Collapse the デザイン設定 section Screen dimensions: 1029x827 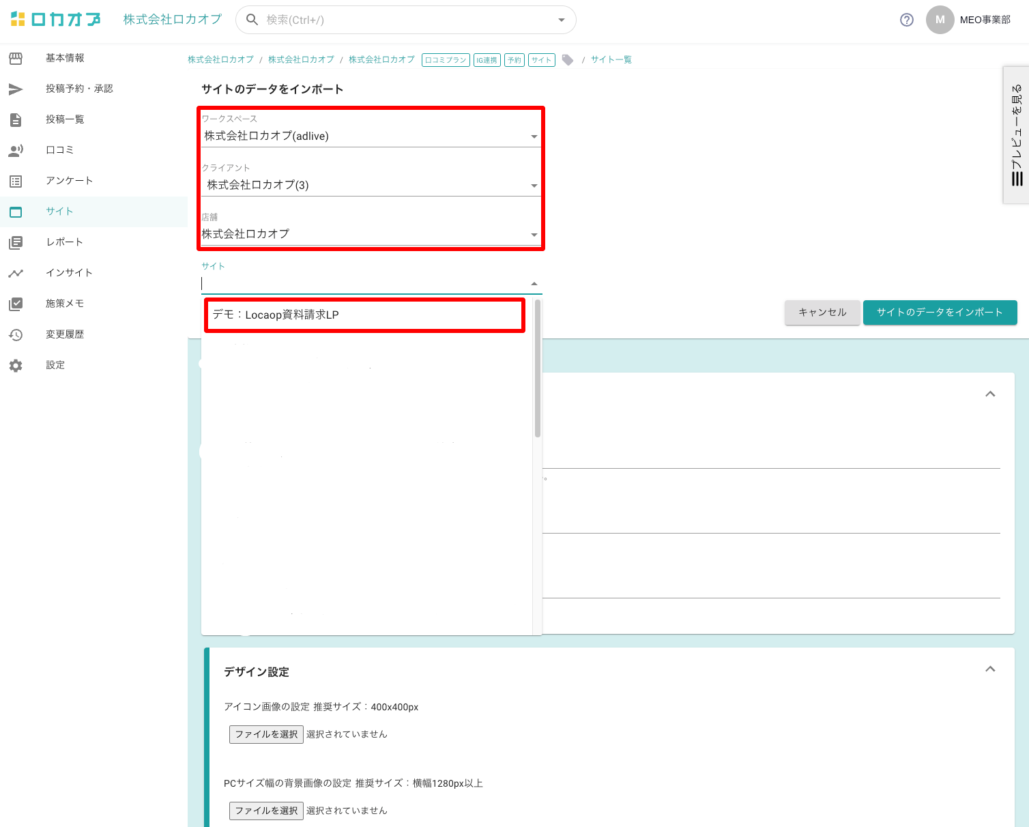990,669
